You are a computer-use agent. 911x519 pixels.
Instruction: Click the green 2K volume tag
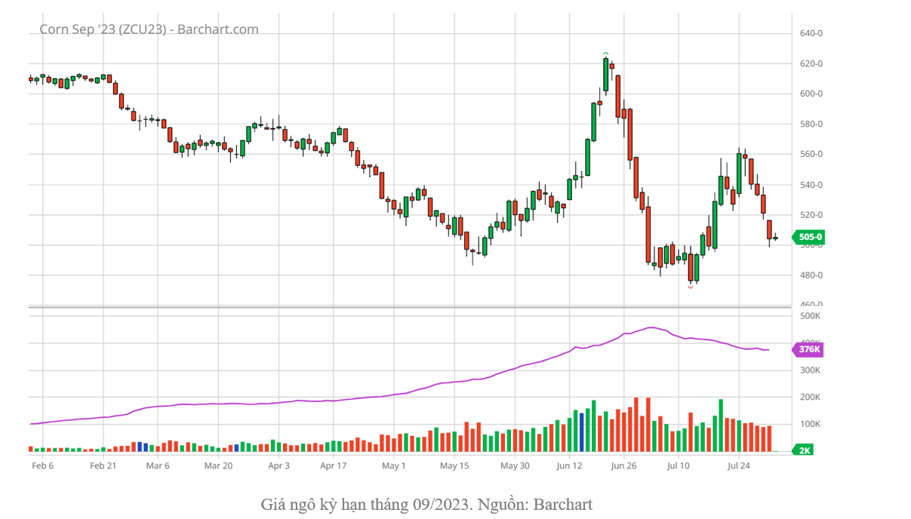tap(803, 450)
